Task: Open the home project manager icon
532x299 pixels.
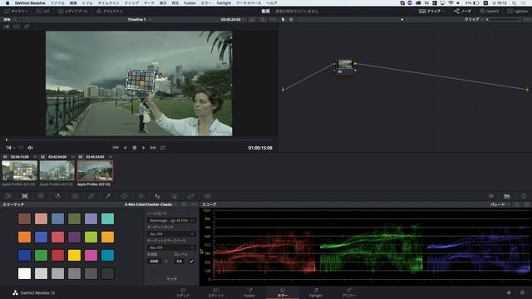Action: click(509, 292)
